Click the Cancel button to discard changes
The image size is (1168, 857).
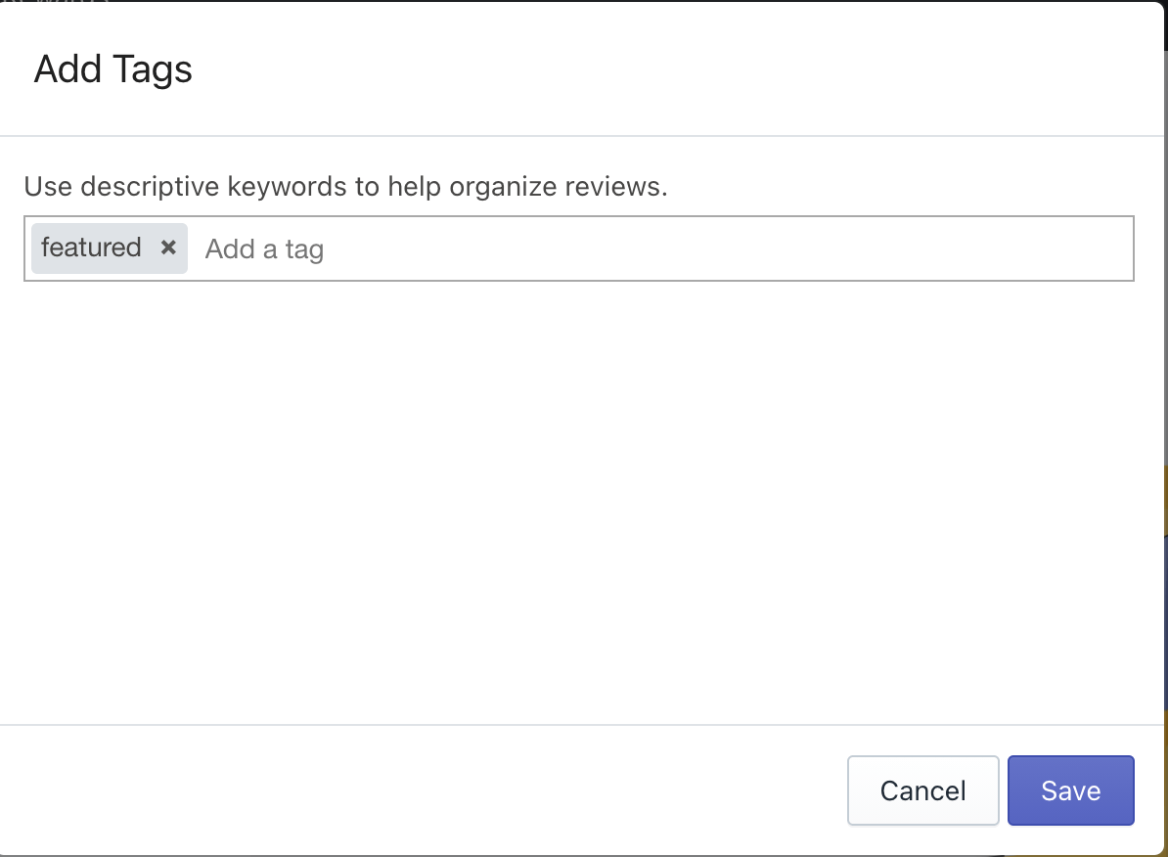click(x=922, y=790)
